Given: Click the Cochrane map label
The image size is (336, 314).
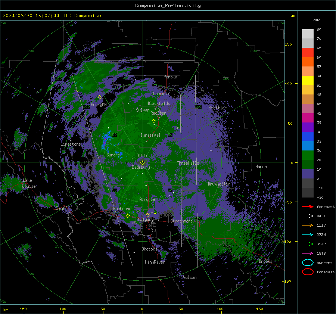Looking at the screenshot, I should (x=122, y=209).
